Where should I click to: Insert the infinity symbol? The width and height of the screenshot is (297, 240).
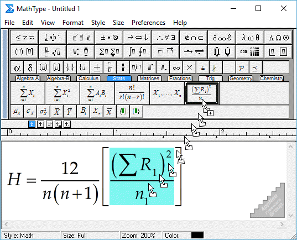176,67
